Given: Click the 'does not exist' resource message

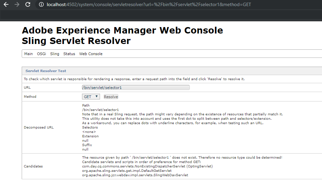Looking at the screenshot, I should (x=182, y=157).
